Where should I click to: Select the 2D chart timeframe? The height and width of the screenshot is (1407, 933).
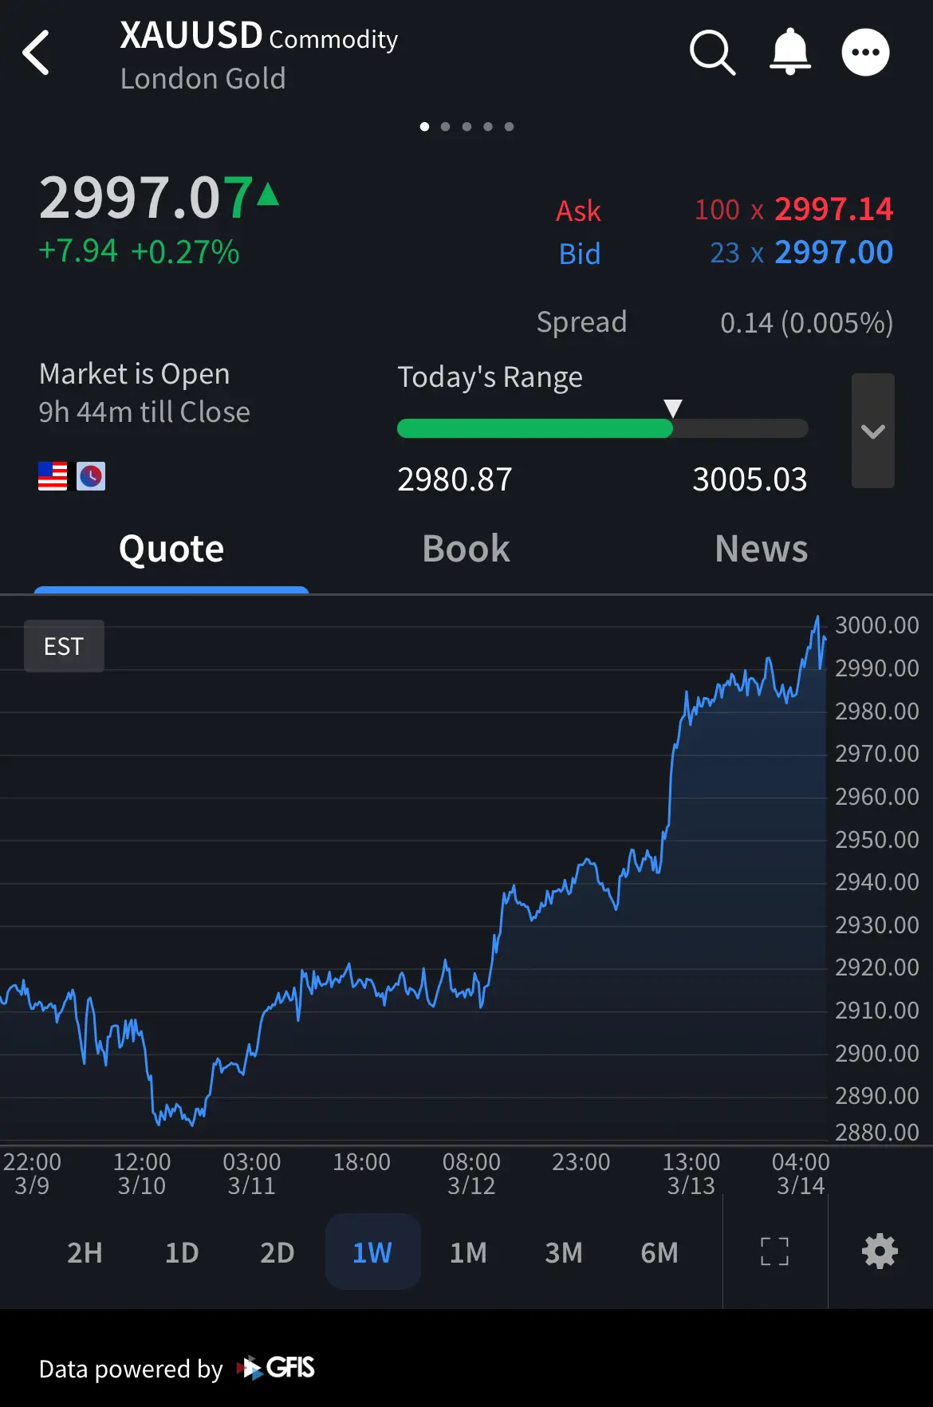[278, 1252]
